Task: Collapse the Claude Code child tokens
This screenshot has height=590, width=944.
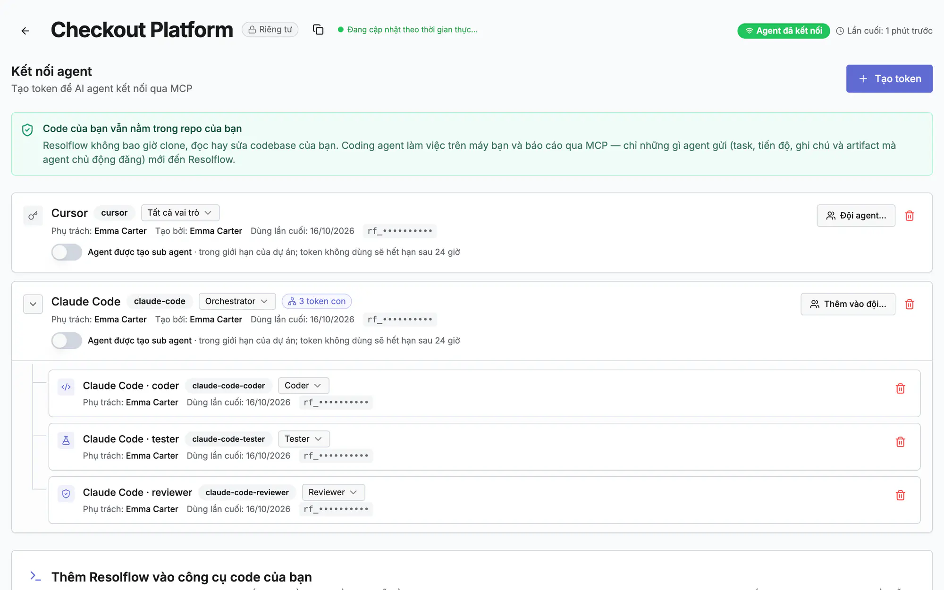Action: (x=33, y=304)
